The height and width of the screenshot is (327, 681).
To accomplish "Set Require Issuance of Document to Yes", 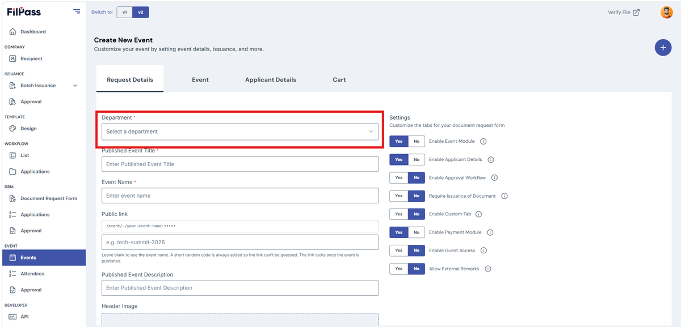I will (x=399, y=196).
